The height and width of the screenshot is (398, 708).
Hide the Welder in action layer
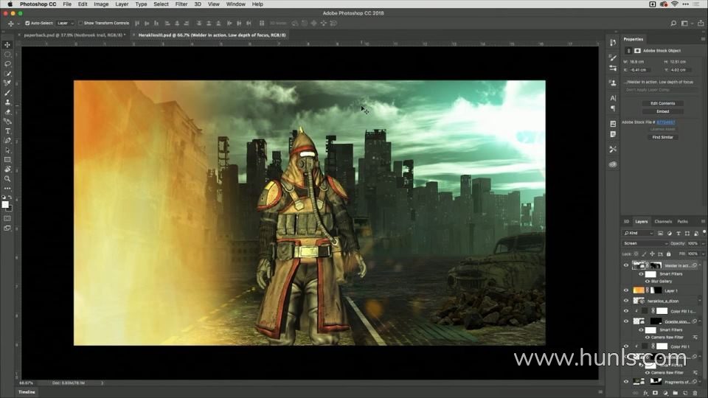click(626, 265)
